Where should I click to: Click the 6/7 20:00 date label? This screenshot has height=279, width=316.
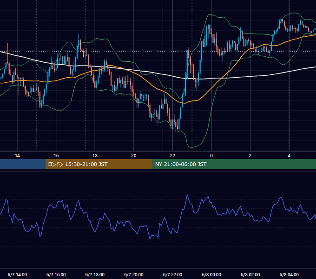[x=134, y=274]
